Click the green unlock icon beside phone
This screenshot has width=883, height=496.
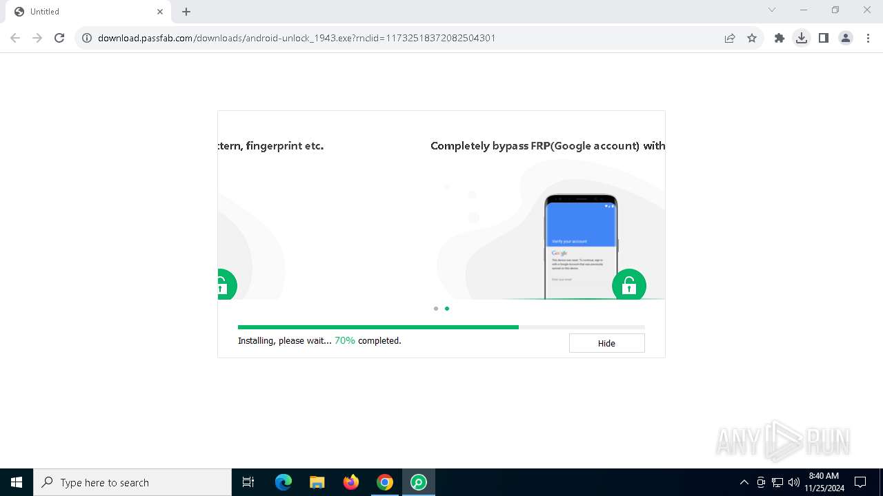pos(629,285)
